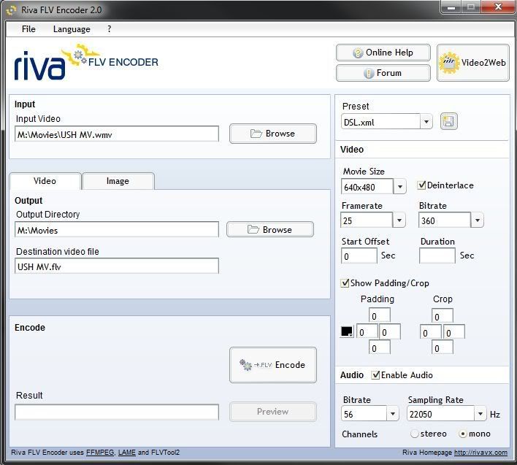Select the stereo channel option
The width and height of the screenshot is (517, 465).
pos(415,434)
